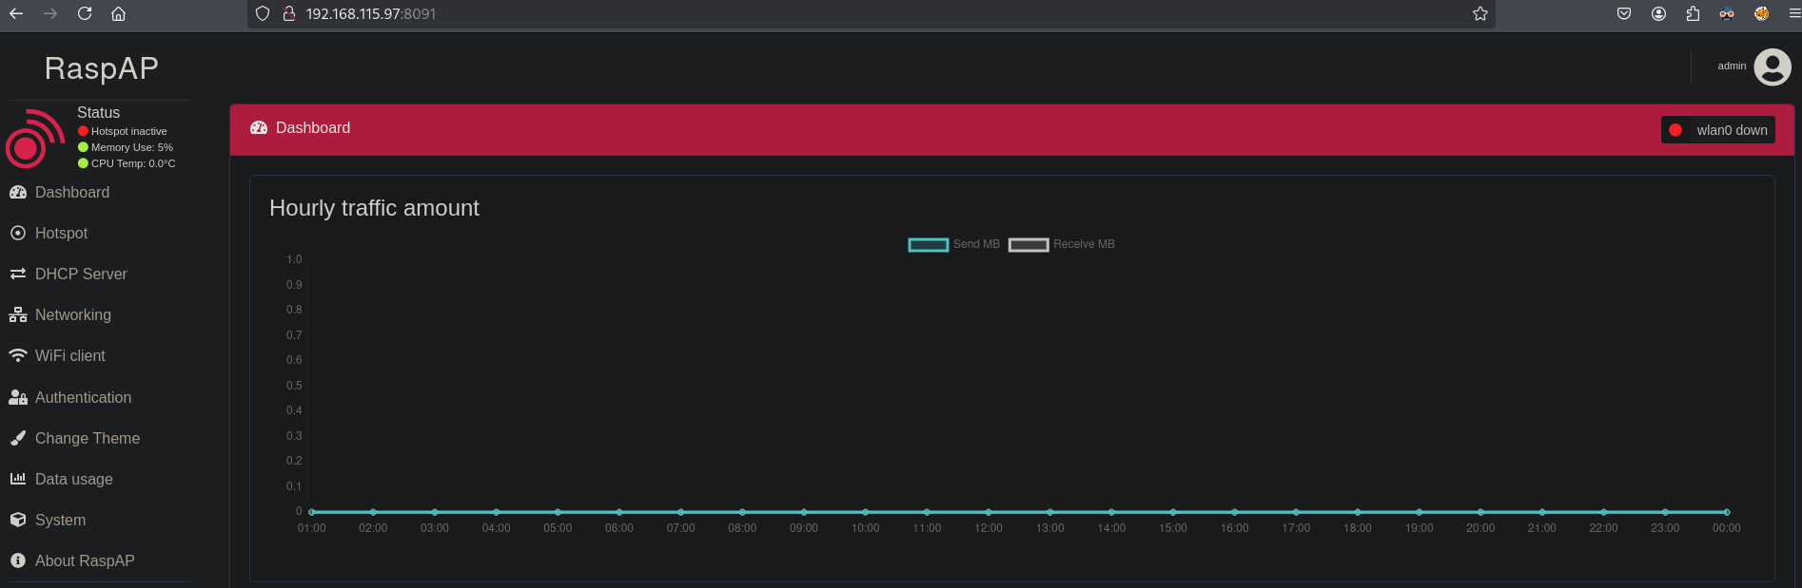This screenshot has height=588, width=1802.
Task: Click the Data usage bar chart icon
Action: [x=18, y=479]
